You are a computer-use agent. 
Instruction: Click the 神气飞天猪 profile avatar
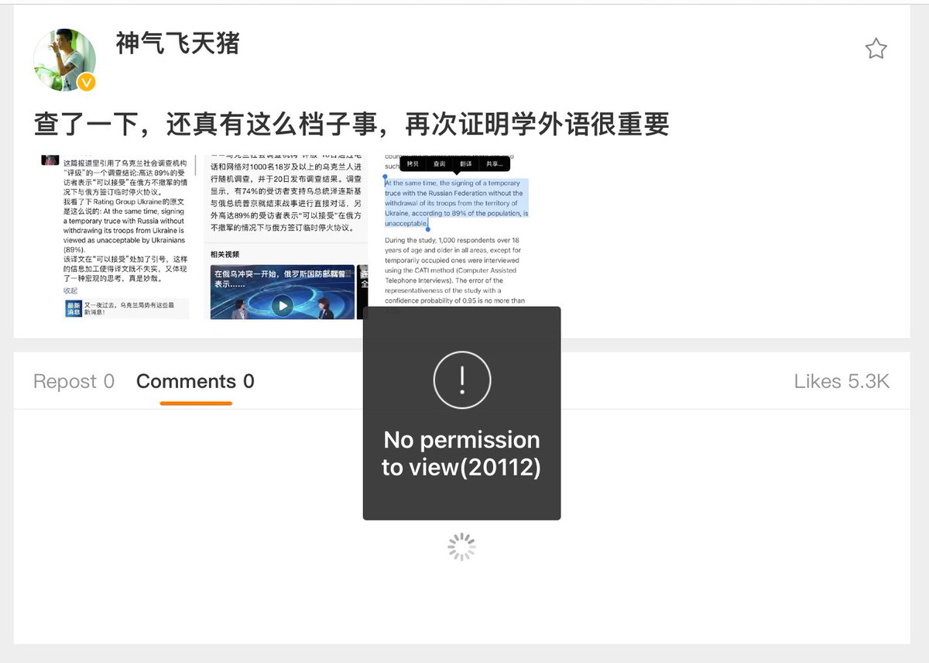64,60
